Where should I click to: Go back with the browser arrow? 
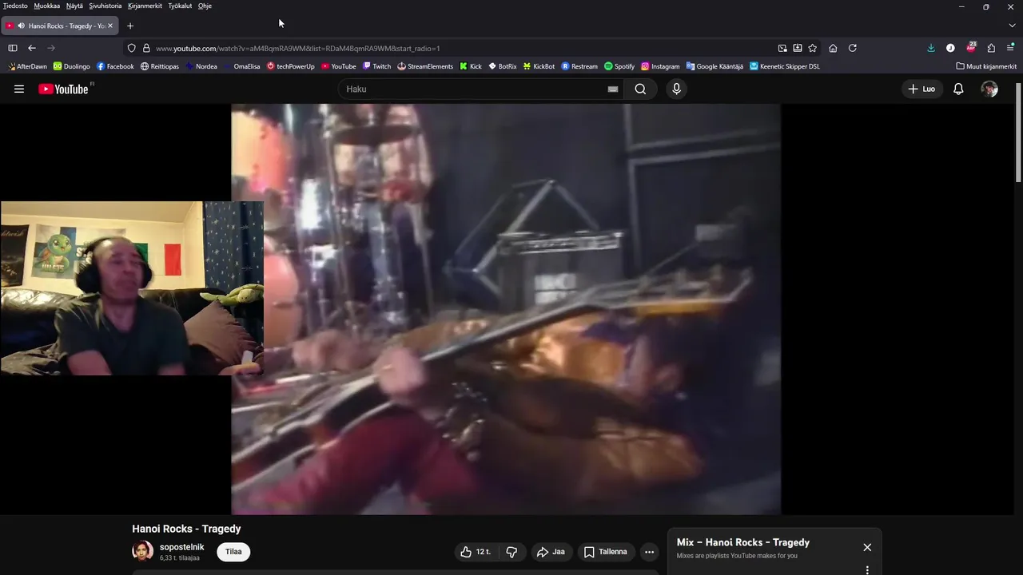[x=32, y=48]
